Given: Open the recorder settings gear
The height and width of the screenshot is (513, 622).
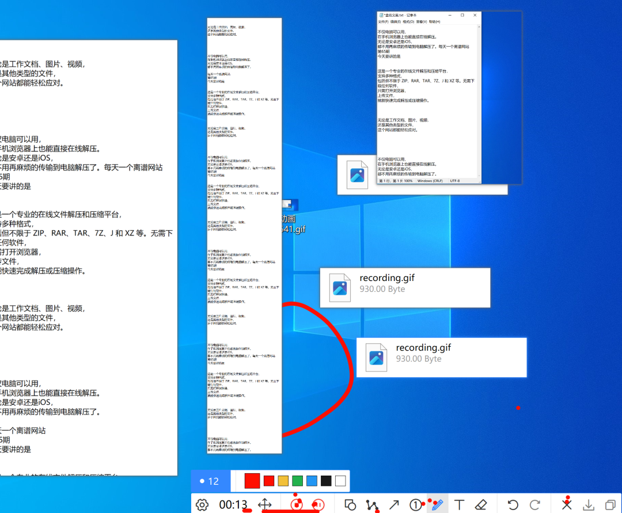Looking at the screenshot, I should coord(202,504).
